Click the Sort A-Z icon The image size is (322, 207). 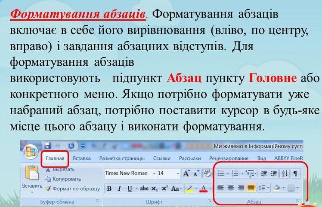(x=285, y=174)
